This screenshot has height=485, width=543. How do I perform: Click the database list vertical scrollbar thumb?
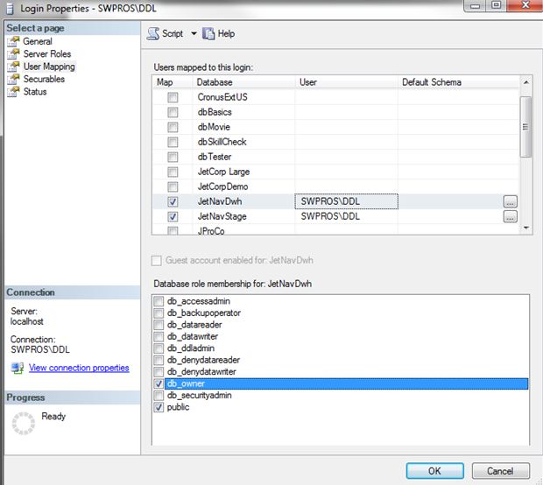coord(525,127)
